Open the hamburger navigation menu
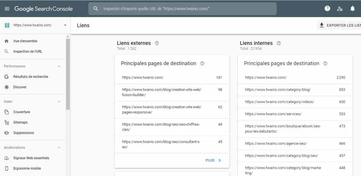The width and height of the screenshot is (361, 176). [7, 9]
